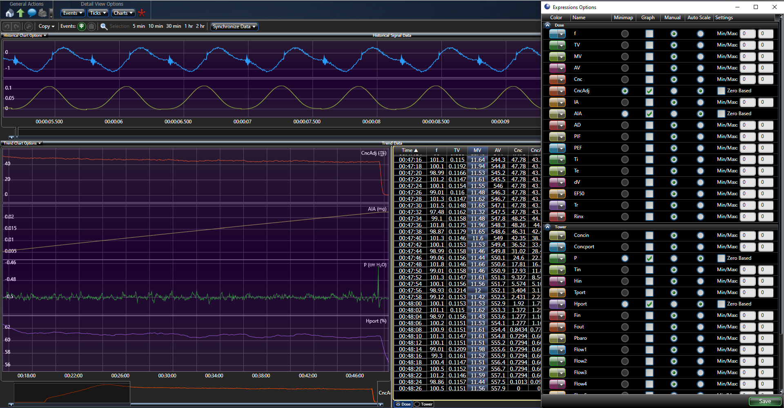Click the green up arrow icon
Screen dimensions: 784x408
(x=20, y=13)
